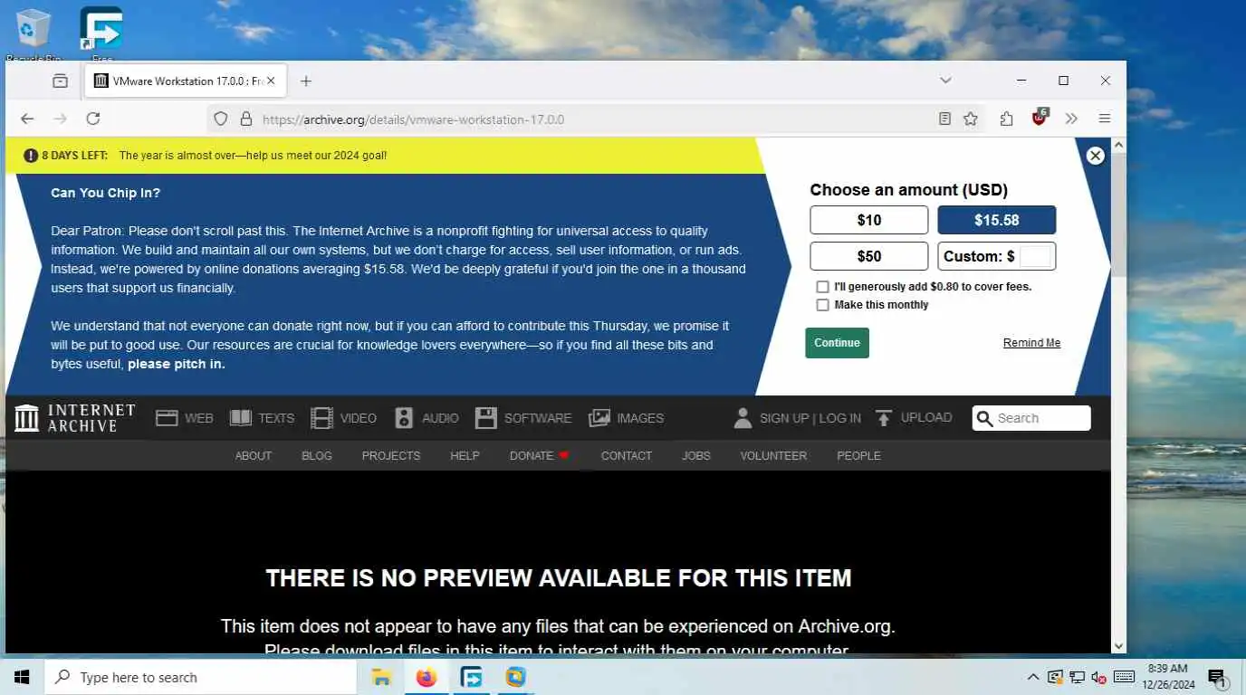Choose the $50 donation amount

[x=869, y=256]
